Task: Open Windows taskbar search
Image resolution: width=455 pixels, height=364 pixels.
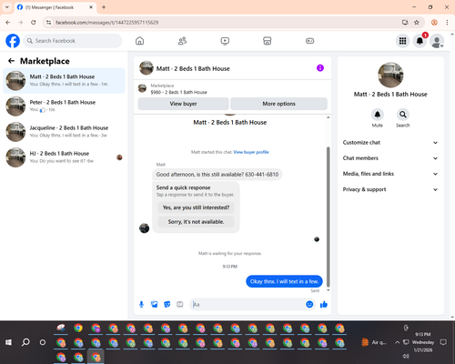Action: click(25, 342)
